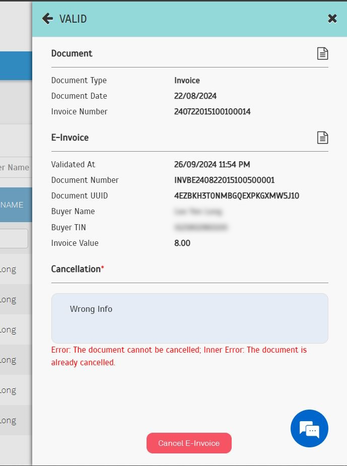This screenshot has height=466, width=347.
Task: Open the blue live chat bubble
Action: coord(309,429)
